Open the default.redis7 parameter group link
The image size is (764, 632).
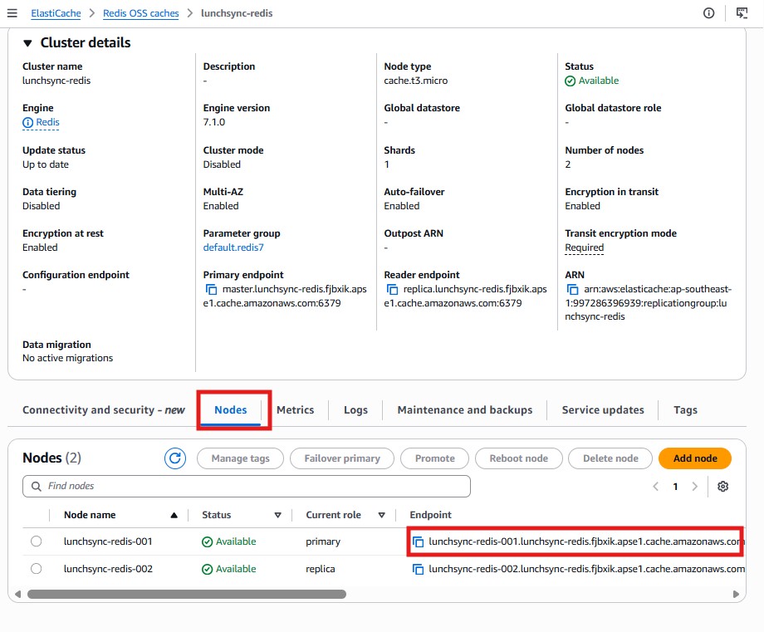pyautogui.click(x=233, y=247)
